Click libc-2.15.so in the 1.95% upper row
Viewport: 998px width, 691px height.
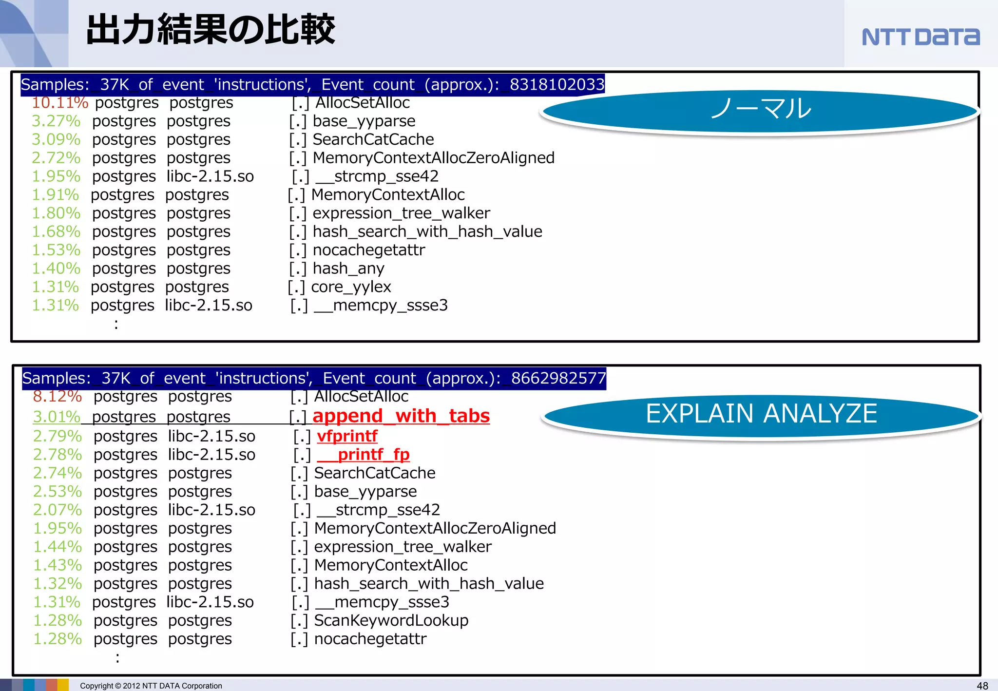tap(210, 176)
